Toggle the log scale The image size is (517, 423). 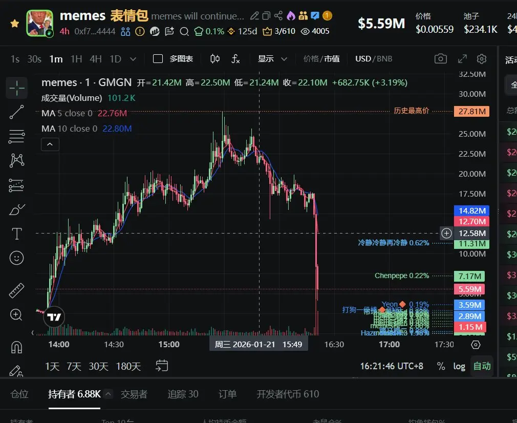click(x=459, y=366)
